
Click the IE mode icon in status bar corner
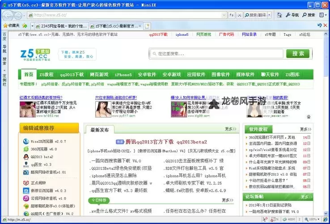[326, 220]
